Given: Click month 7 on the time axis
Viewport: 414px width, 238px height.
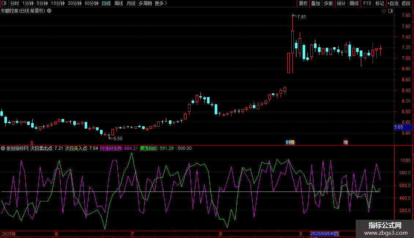Looking at the screenshot, I should coord(133,234).
